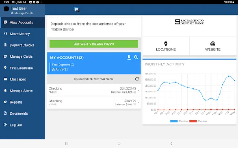
Task: Download accounts using the download icon
Action: click(129, 58)
